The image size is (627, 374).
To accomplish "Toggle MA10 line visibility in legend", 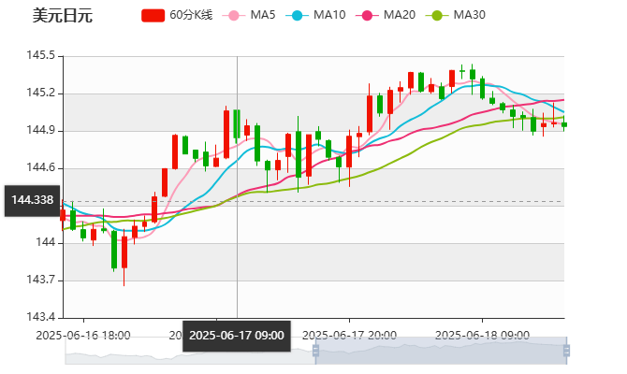I will tap(315, 15).
